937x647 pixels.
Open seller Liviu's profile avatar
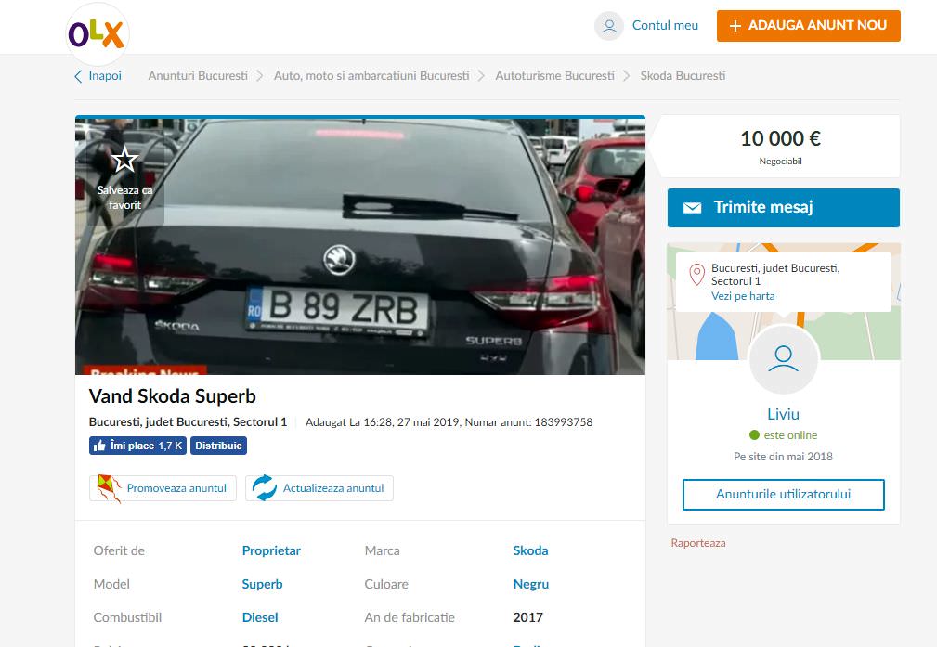click(784, 359)
